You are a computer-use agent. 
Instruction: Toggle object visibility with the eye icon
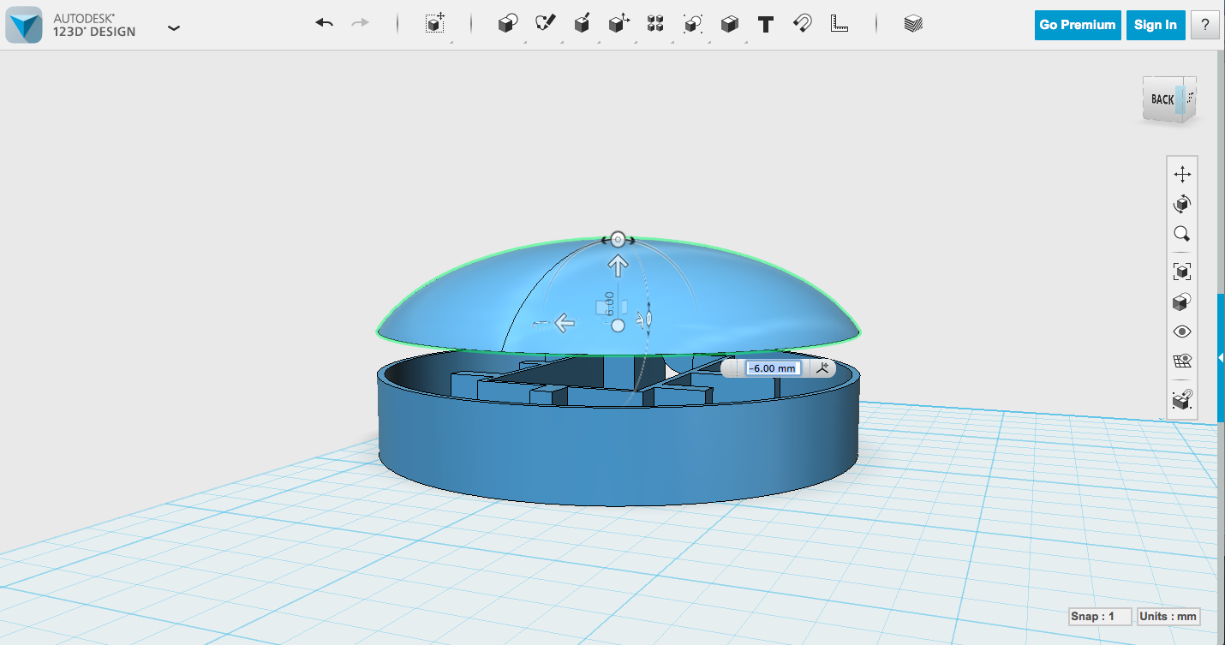[x=1181, y=331]
